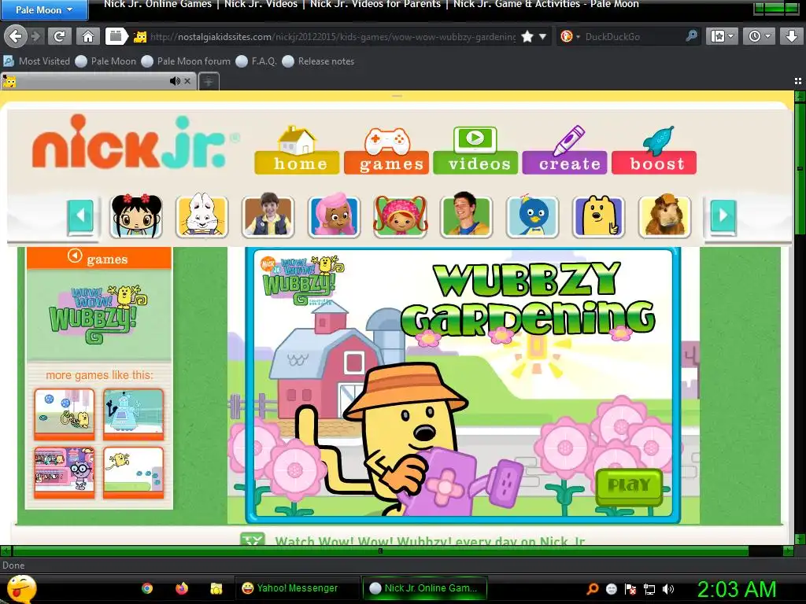Select the Team Umizoomi character
The width and height of the screenshot is (806, 604).
coord(401,216)
